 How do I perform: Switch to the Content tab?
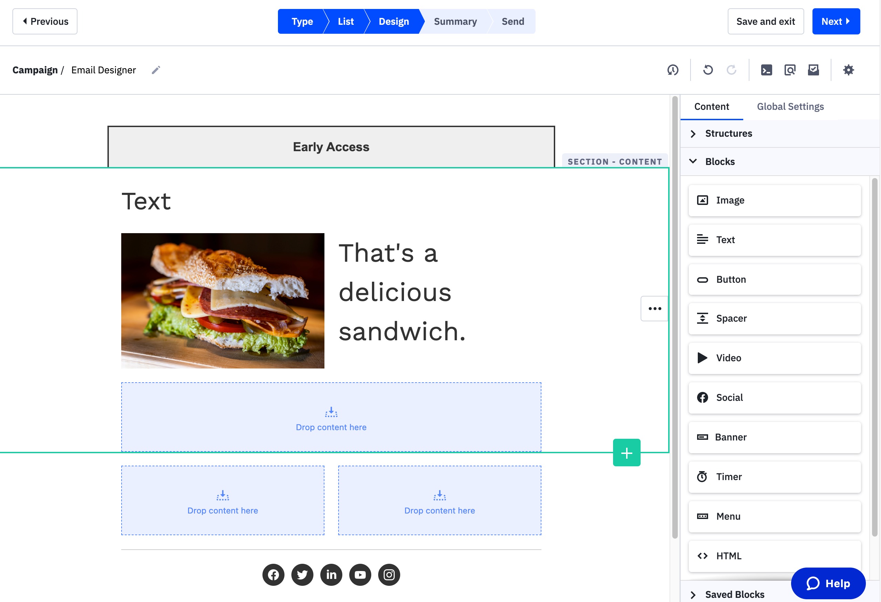click(x=712, y=106)
